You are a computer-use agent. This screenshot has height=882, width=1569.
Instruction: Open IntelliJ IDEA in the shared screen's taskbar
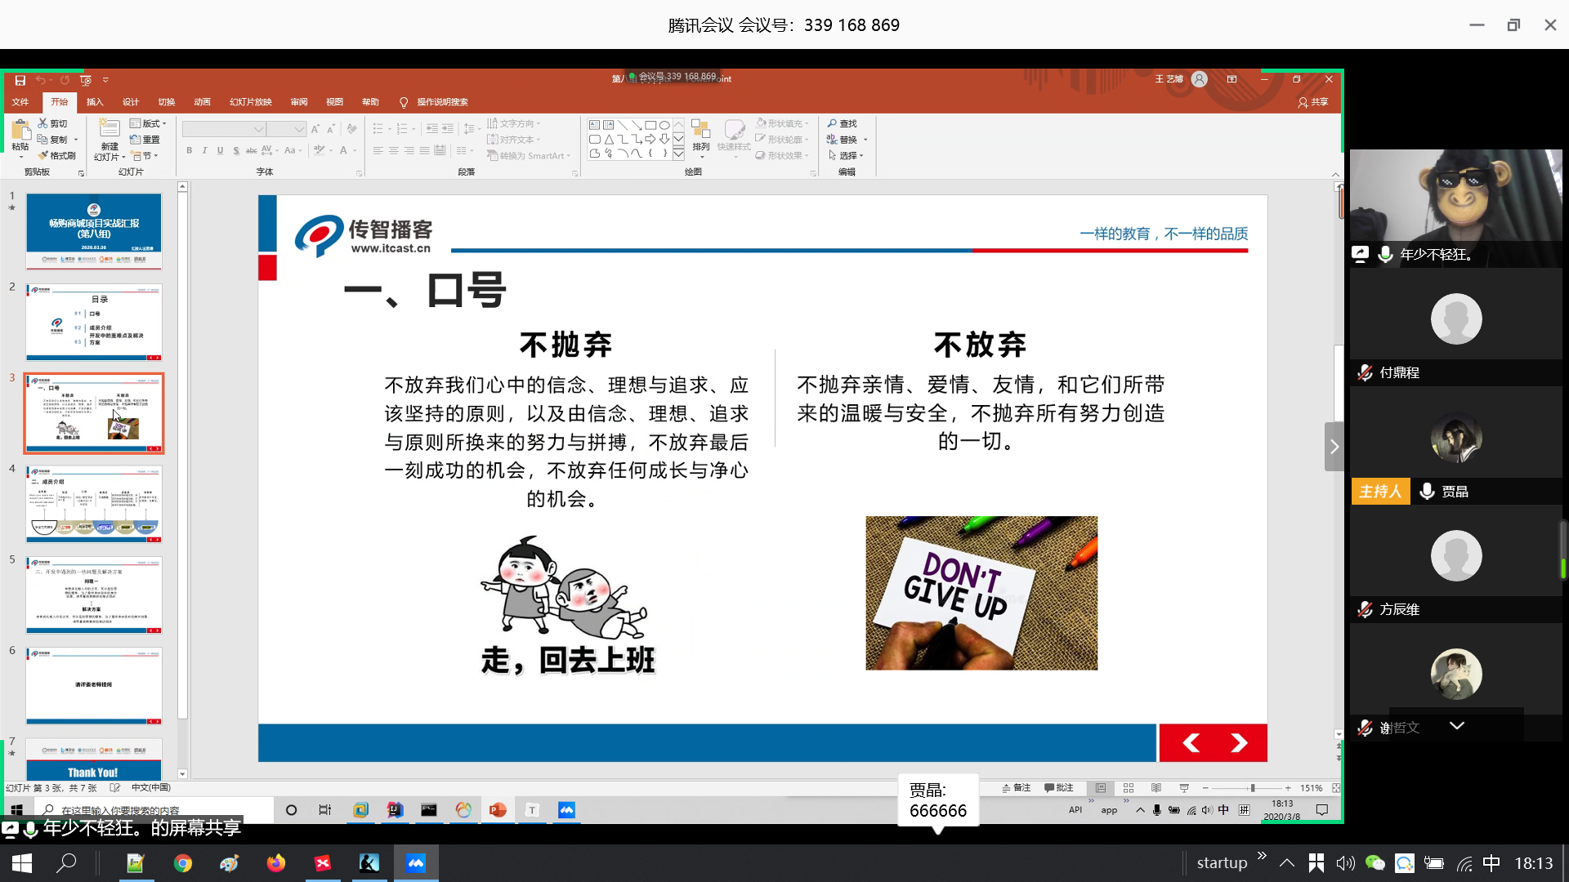coord(395,810)
